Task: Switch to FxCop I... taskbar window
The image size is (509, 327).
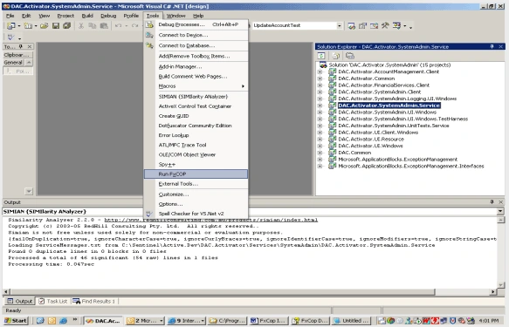Action: pos(269,321)
